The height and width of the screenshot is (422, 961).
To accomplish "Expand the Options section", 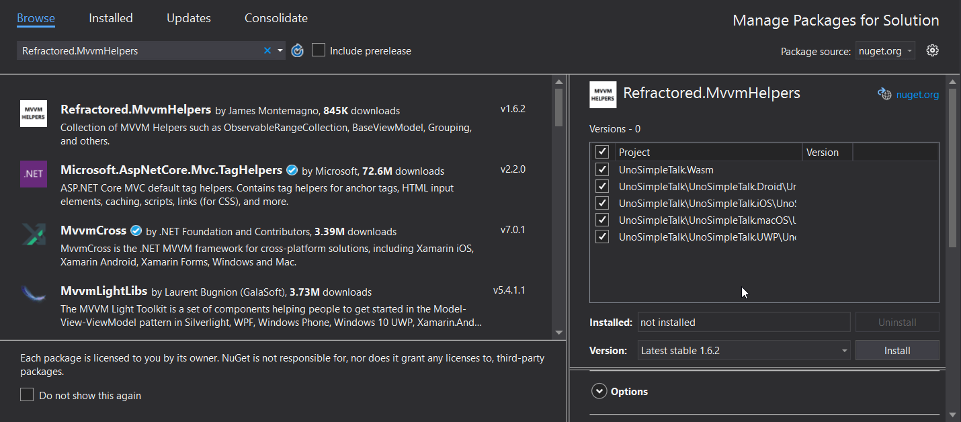I will 598,391.
